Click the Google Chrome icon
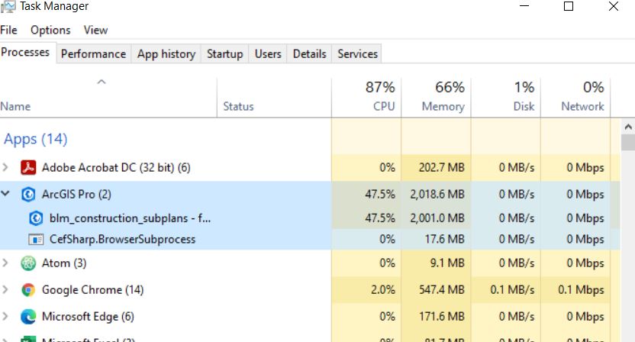Viewport: 635px width, 342px height. [x=28, y=290]
